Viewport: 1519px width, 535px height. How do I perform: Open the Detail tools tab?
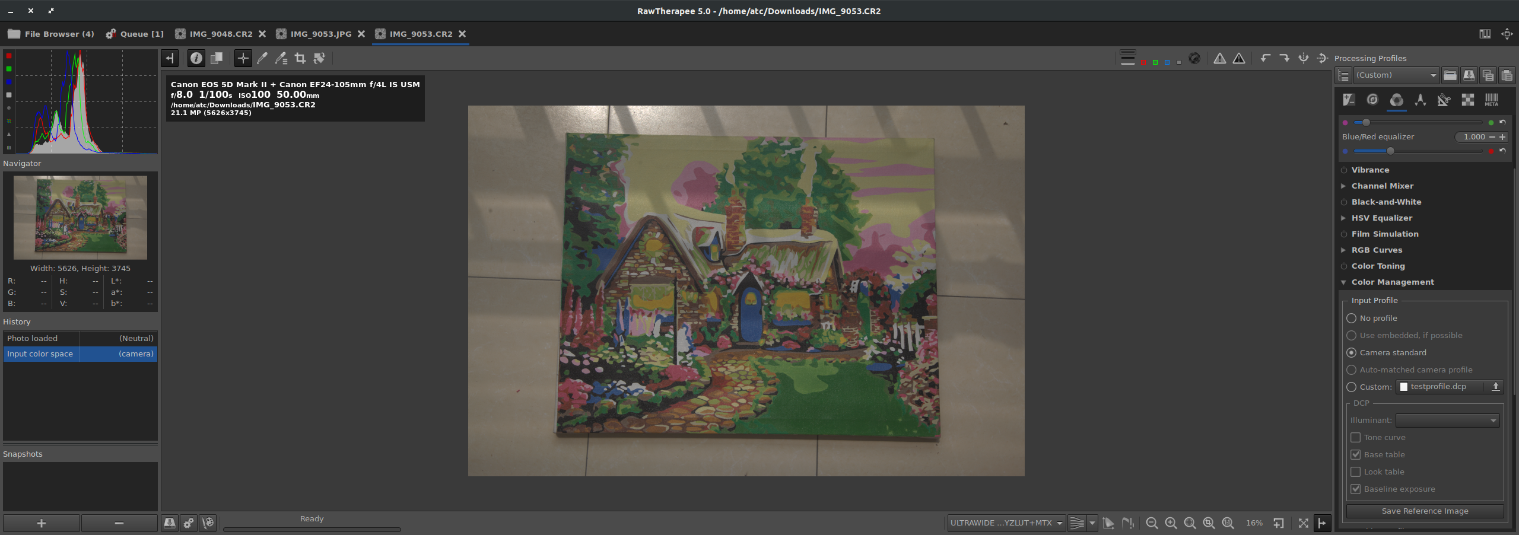(x=1372, y=100)
